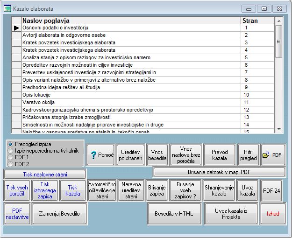
Task: Click the Besedila v HTML button
Action: pos(173,214)
